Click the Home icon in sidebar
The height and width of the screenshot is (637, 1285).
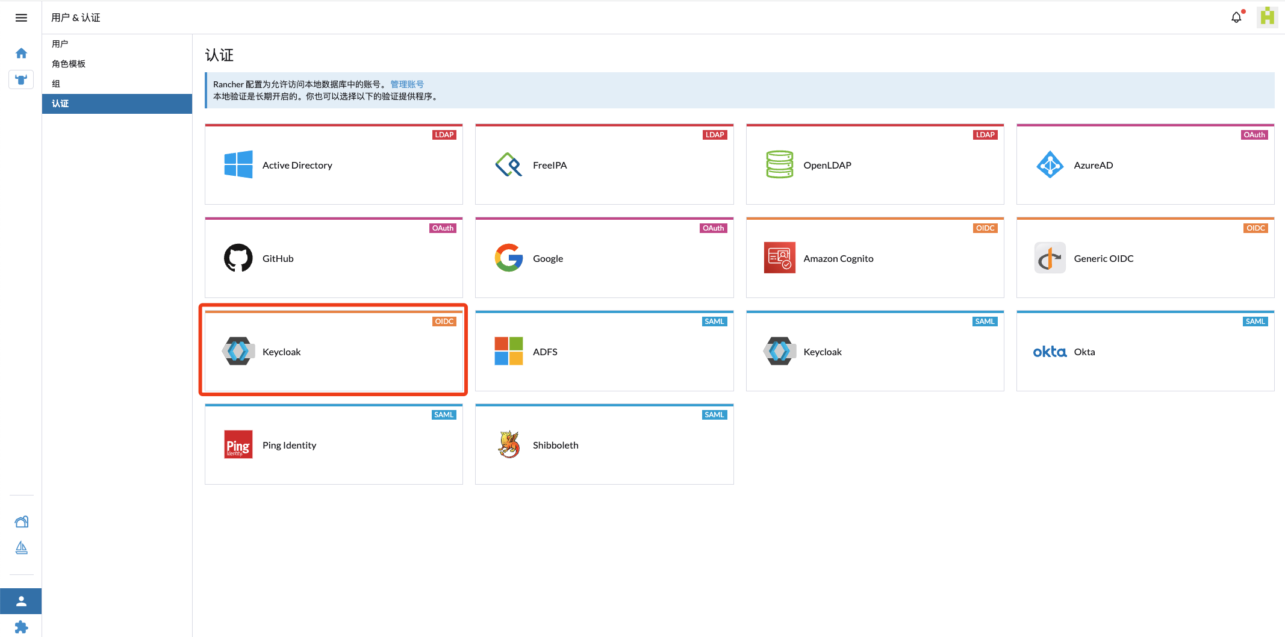(x=21, y=54)
